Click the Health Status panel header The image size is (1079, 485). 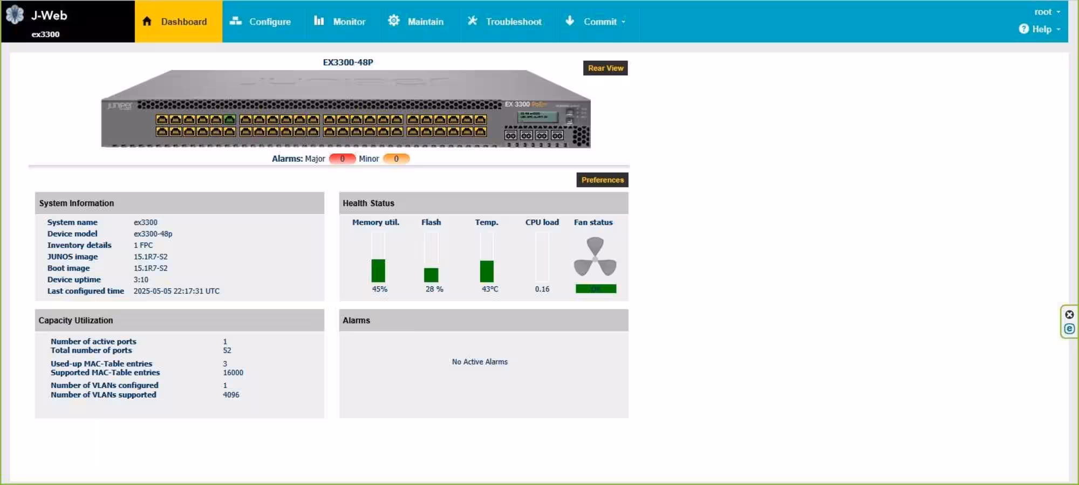coord(484,203)
